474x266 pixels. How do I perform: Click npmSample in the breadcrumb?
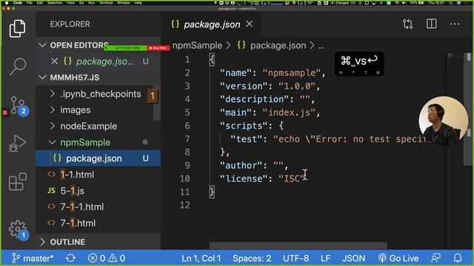(x=197, y=46)
